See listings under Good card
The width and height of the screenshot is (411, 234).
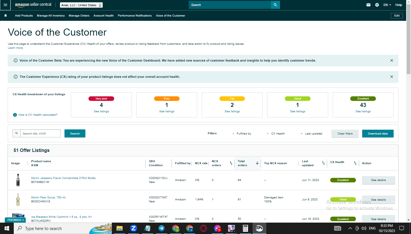click(297, 111)
